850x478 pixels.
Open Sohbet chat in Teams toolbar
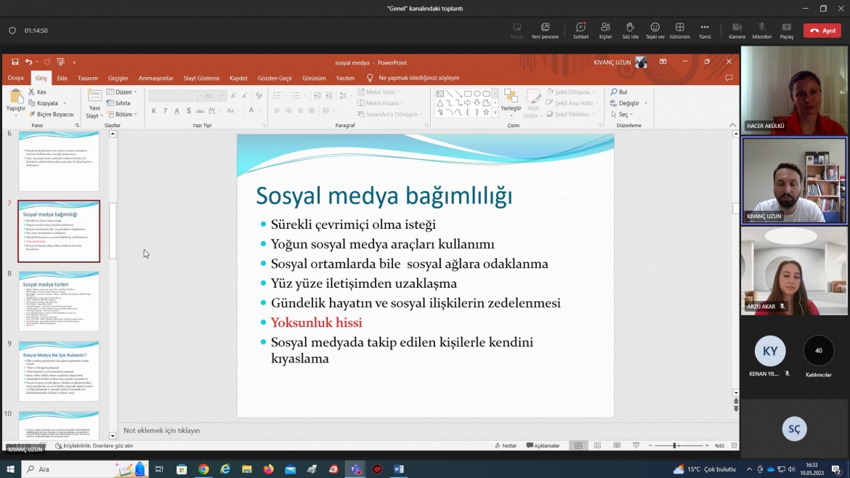pyautogui.click(x=580, y=31)
